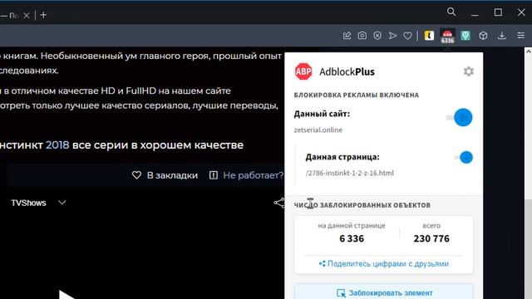Screen dimensions: 532x299
Task: Expand the TVShows dropdown chevron
Action: (x=62, y=203)
